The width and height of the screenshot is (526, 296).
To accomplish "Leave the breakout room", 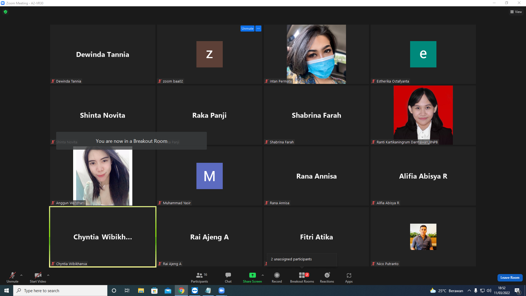I will tap(510, 278).
